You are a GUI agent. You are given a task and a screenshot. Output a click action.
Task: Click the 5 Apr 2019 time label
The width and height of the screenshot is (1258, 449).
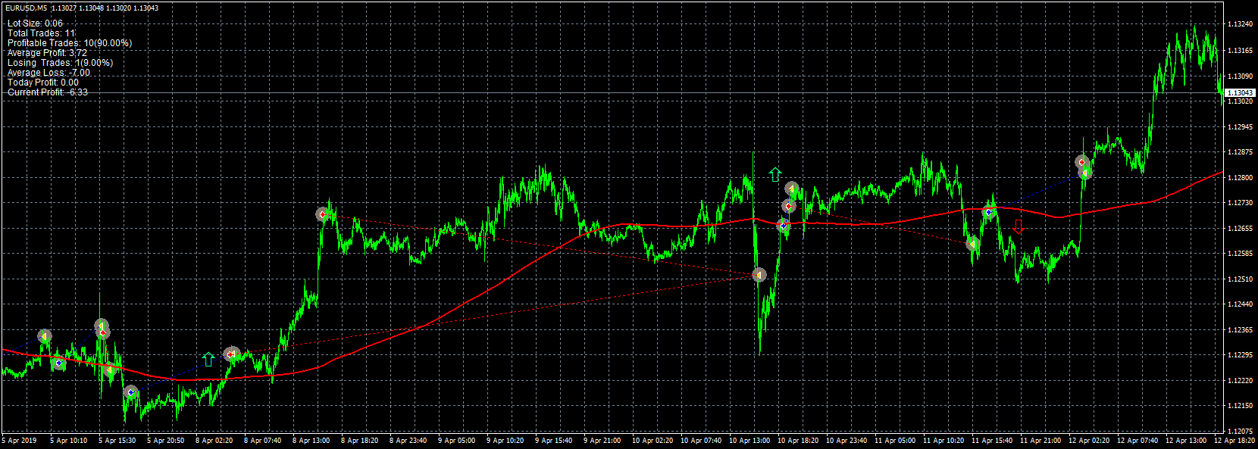coord(20,441)
